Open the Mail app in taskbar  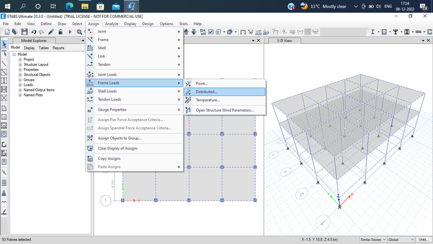tap(116, 6)
